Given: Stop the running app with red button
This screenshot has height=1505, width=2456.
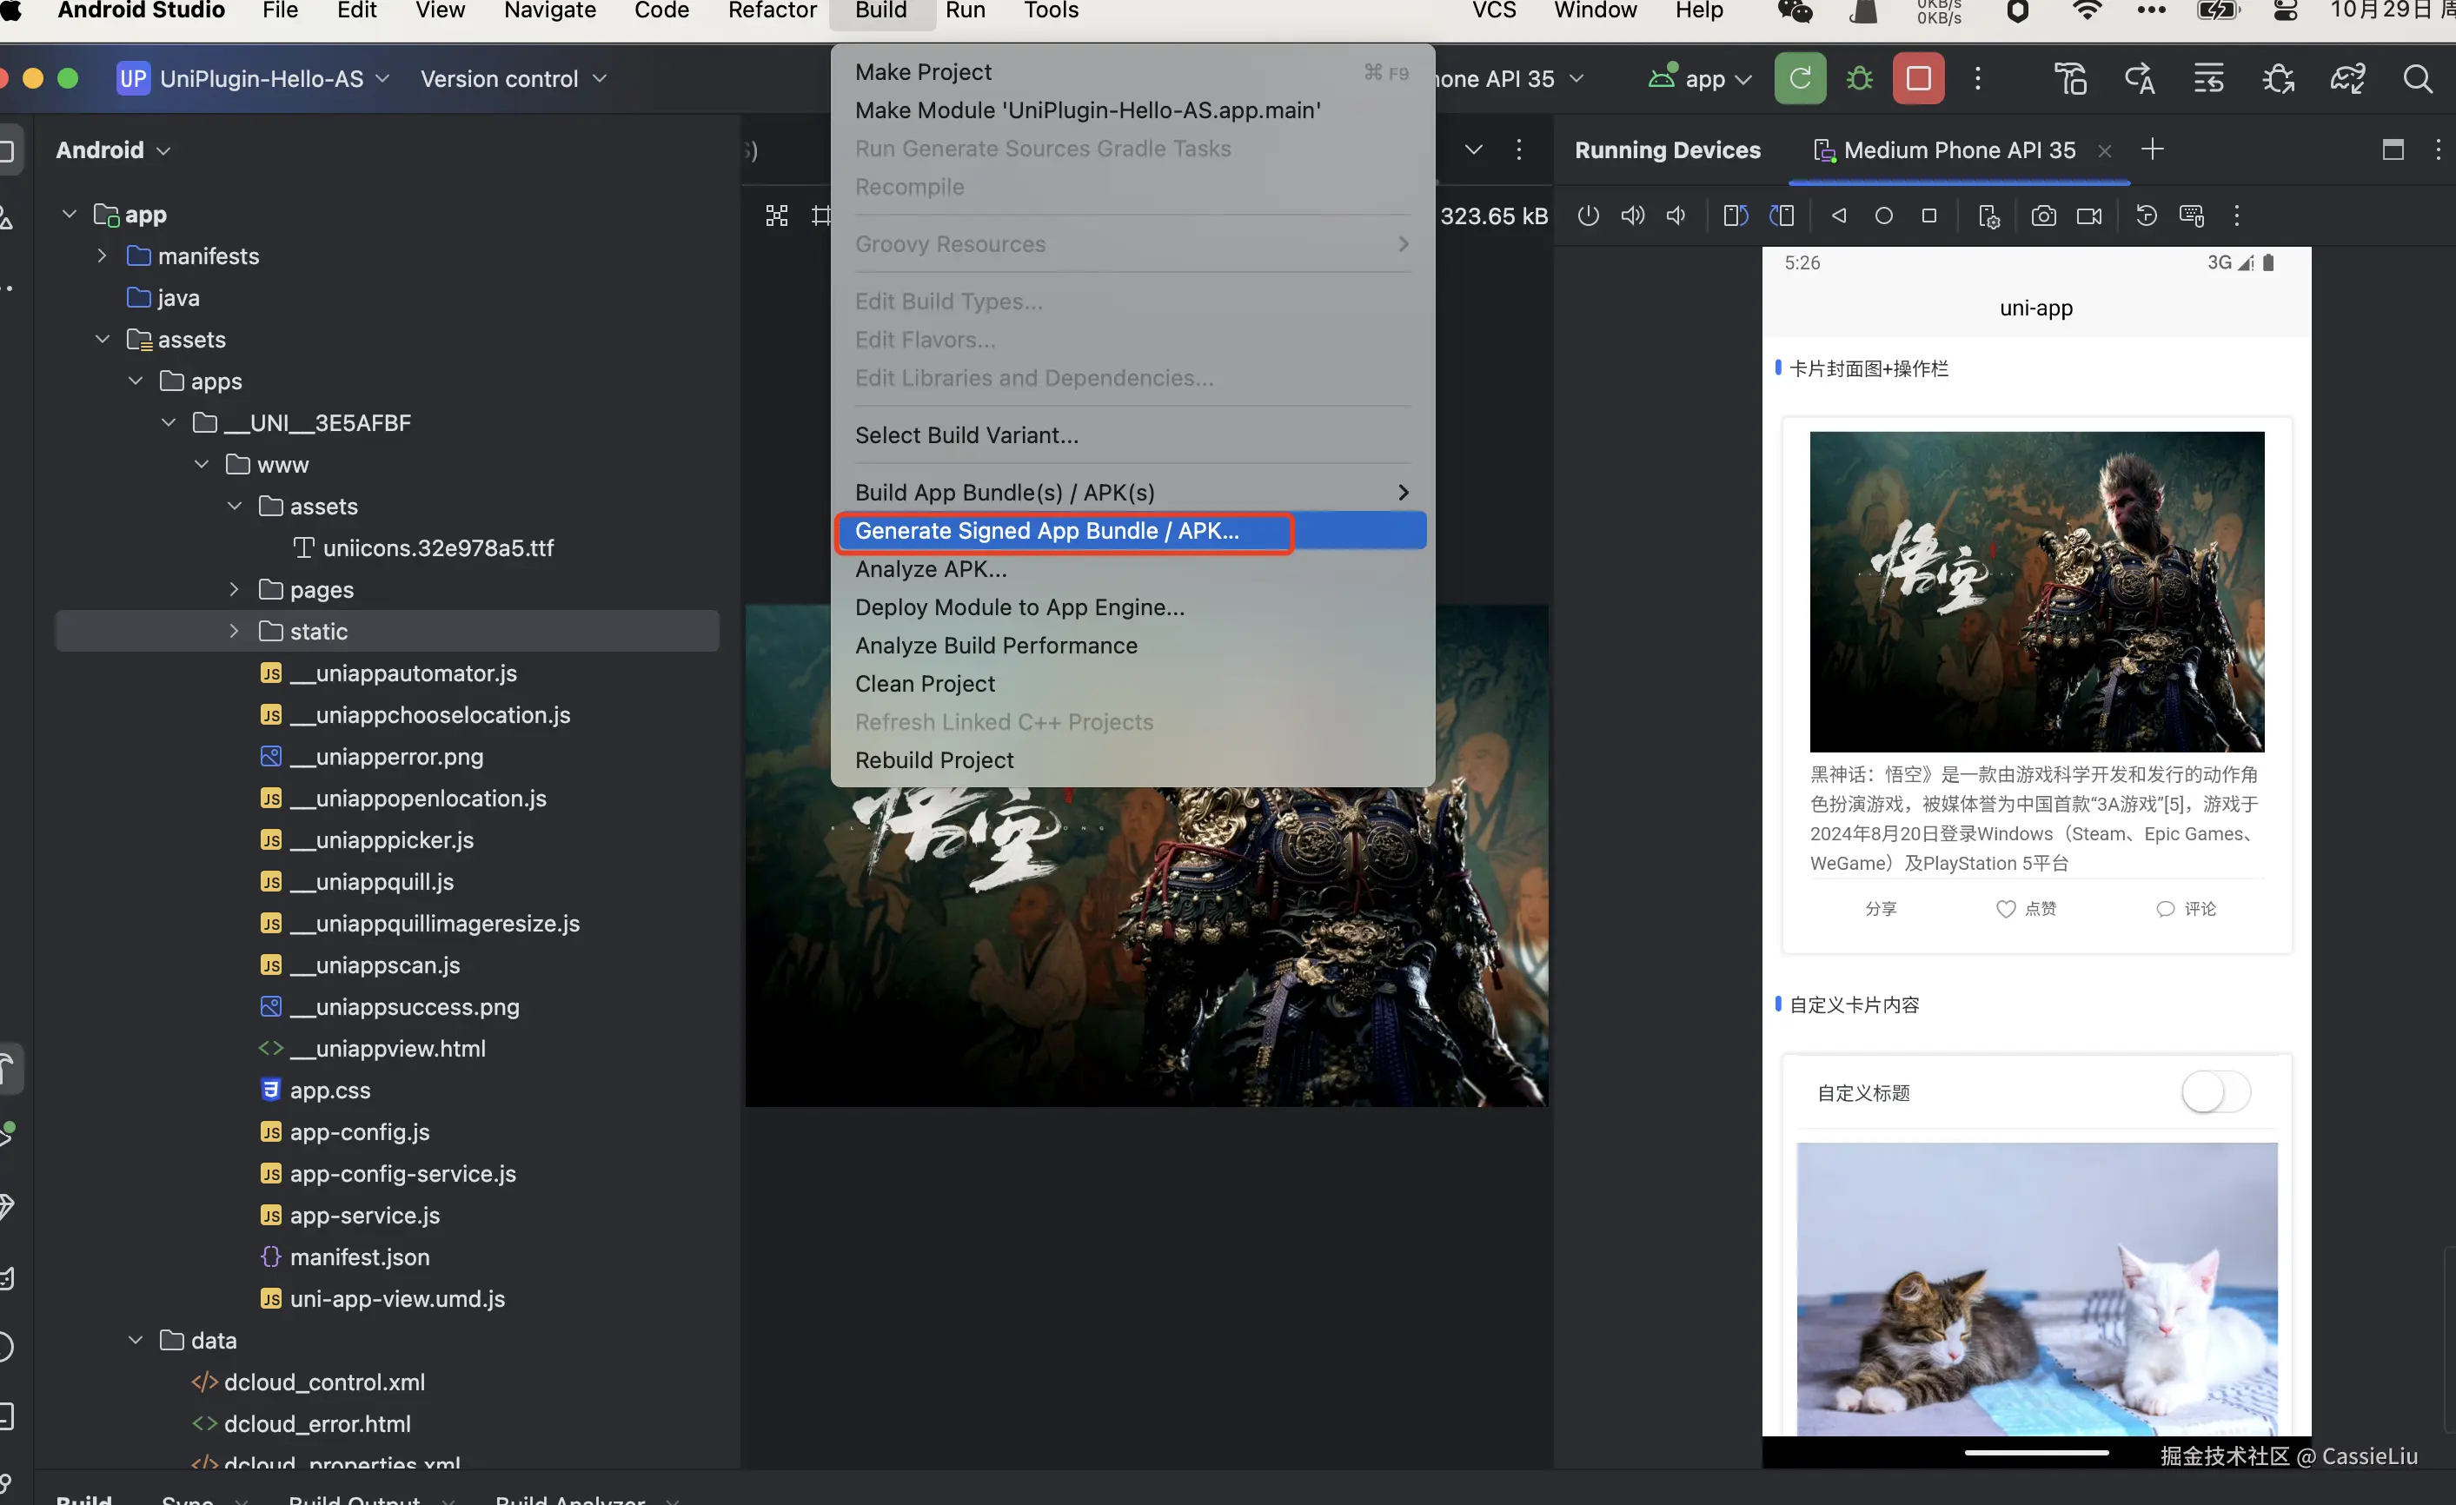Looking at the screenshot, I should point(1918,77).
